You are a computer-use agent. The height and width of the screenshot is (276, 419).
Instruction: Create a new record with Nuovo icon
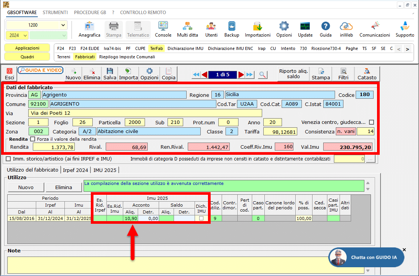pyautogui.click(x=73, y=74)
